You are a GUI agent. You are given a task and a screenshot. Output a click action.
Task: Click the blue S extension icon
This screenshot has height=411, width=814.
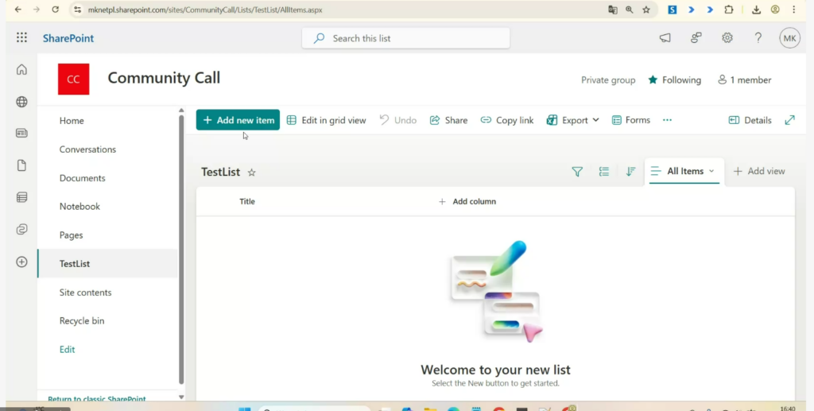pyautogui.click(x=673, y=10)
